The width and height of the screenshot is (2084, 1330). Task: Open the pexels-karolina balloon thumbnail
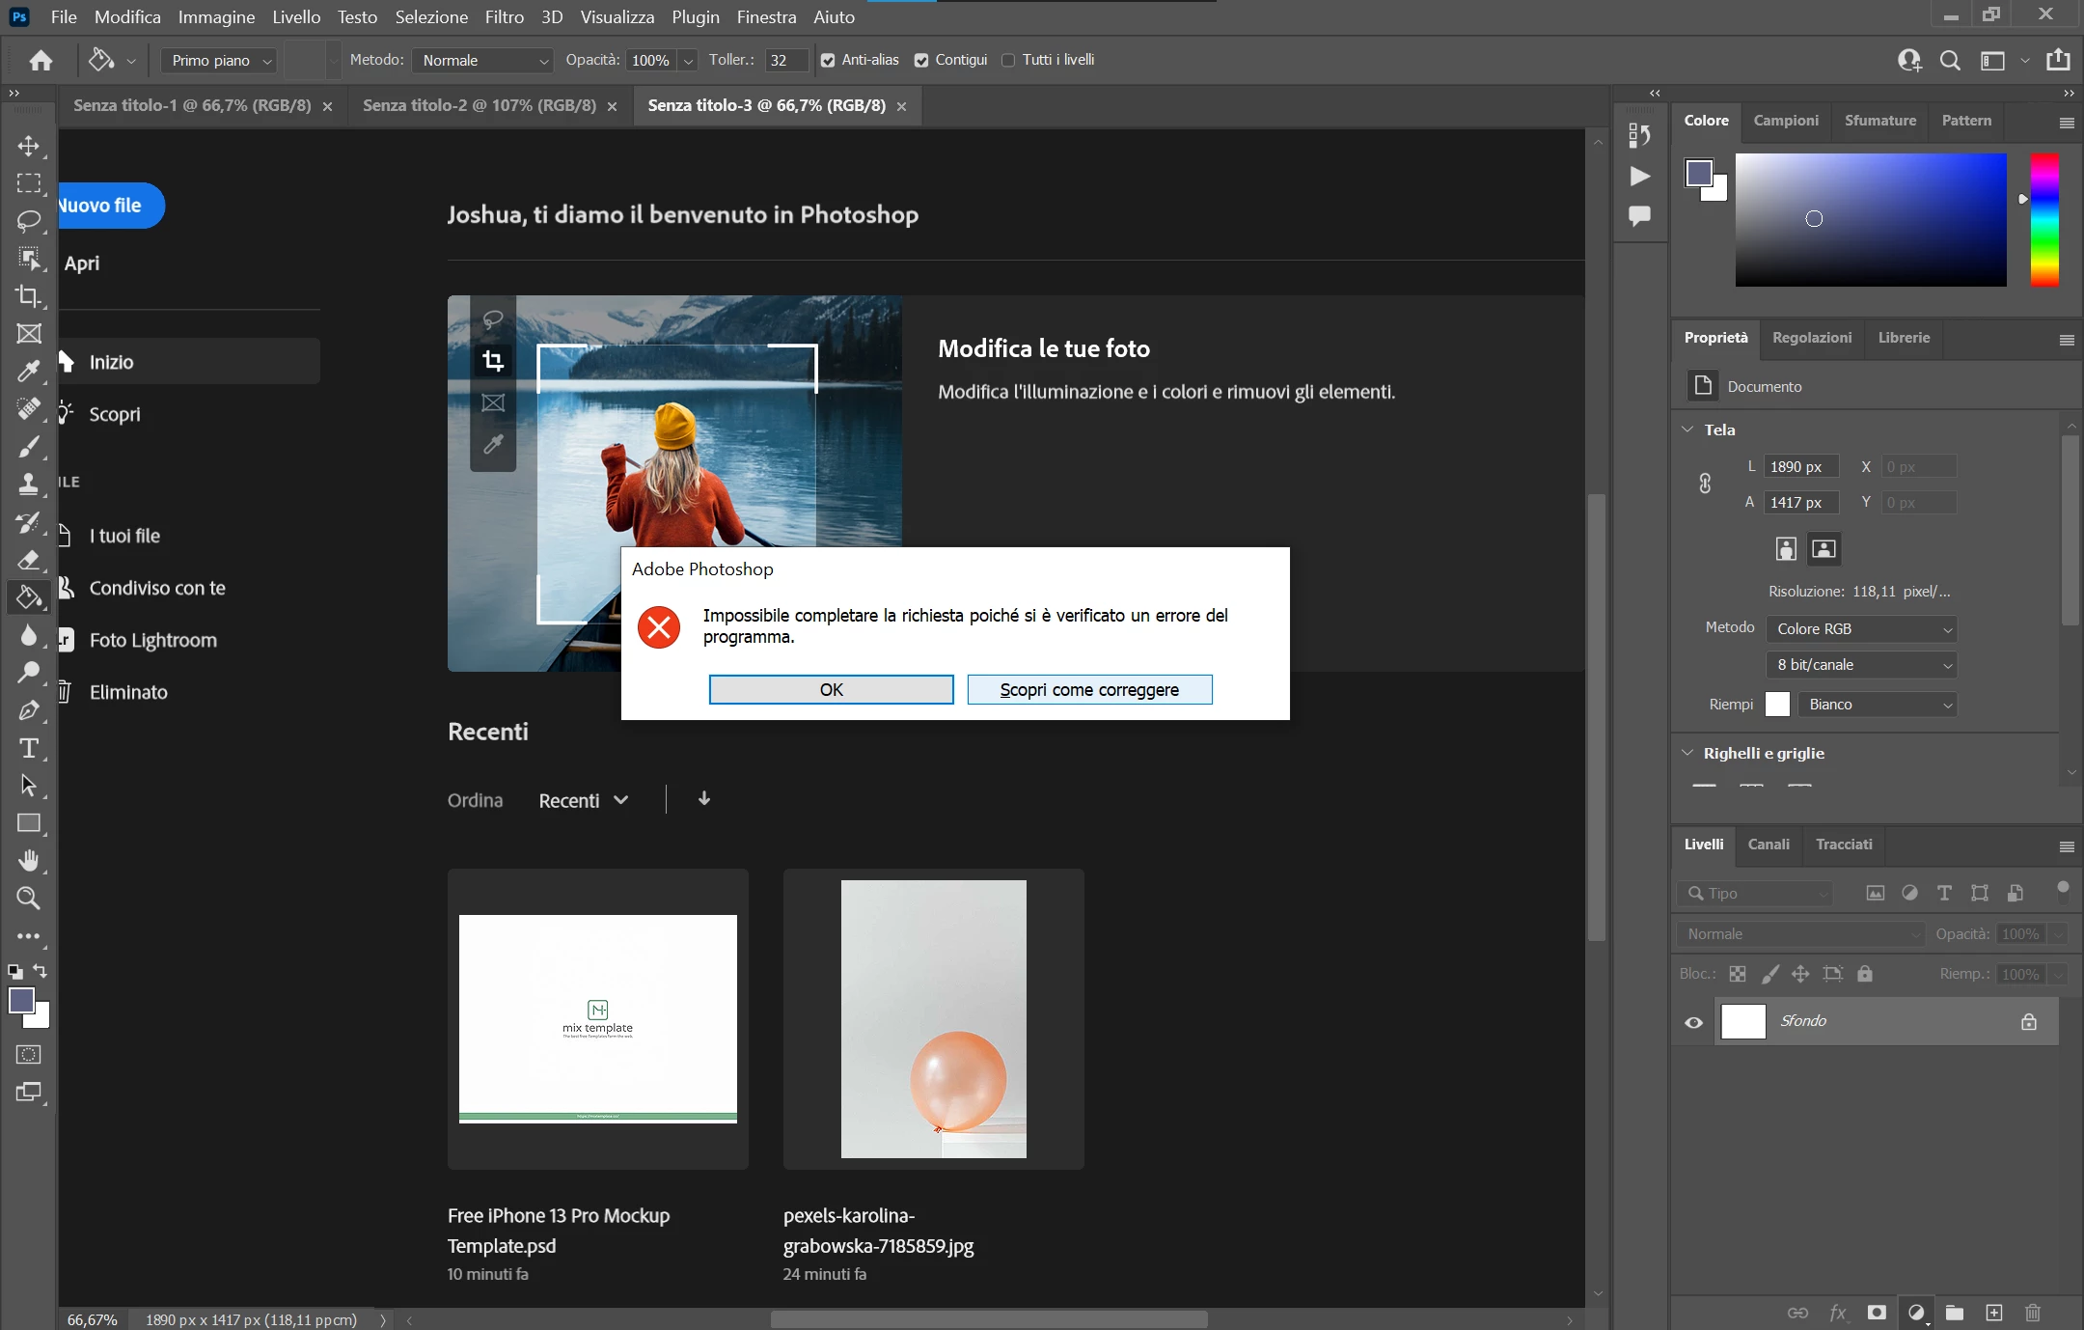[933, 1018]
